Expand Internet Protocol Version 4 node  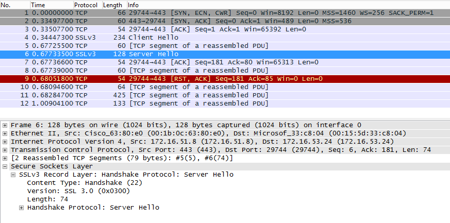point(5,142)
